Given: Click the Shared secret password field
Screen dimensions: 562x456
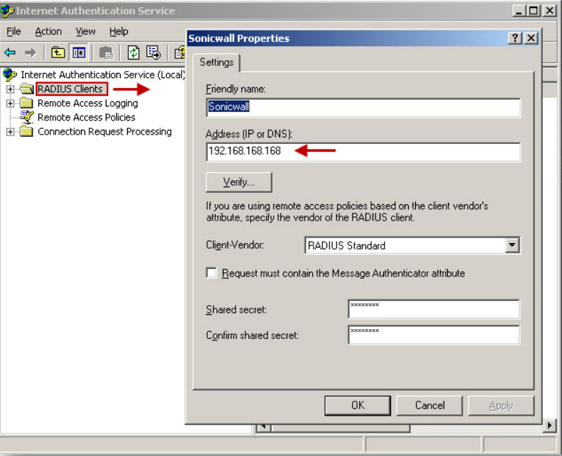Looking at the screenshot, I should 434,309.
